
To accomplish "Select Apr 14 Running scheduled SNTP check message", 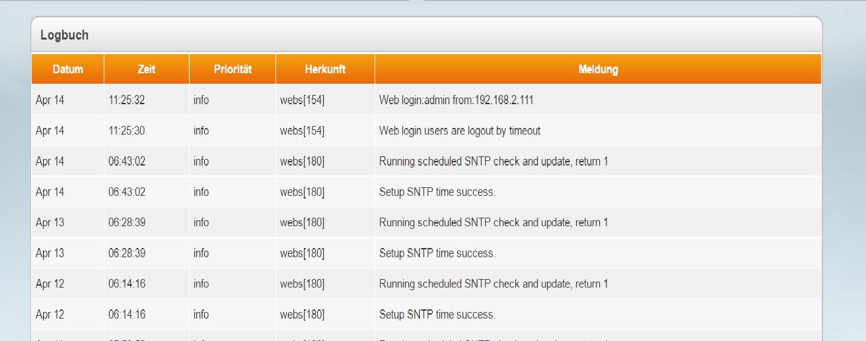I will coord(493,162).
